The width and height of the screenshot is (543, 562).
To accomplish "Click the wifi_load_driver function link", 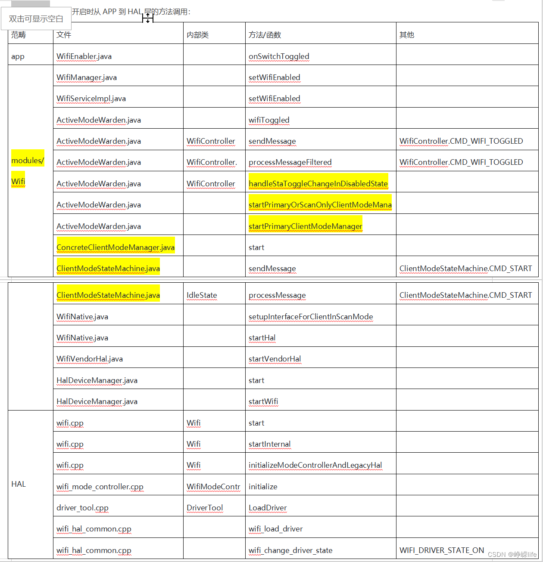I will 275,529.
